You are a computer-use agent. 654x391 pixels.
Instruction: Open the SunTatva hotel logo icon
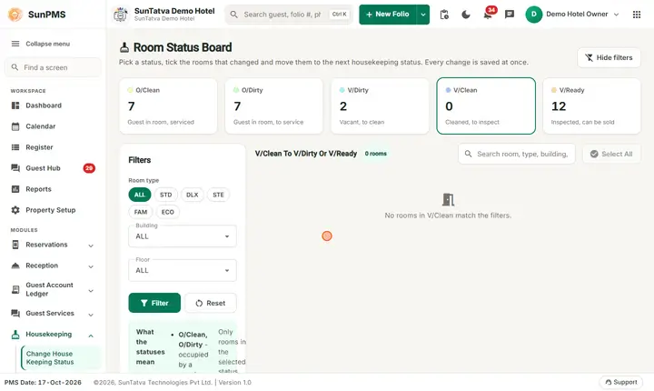pyautogui.click(x=121, y=15)
